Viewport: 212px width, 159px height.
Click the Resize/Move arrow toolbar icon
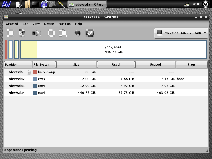click(37, 33)
